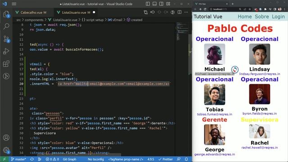Image resolution: width=288 pixels, height=162 pixels.
Task: Open Customize Layout icon in title bar
Action: click(168, 4)
